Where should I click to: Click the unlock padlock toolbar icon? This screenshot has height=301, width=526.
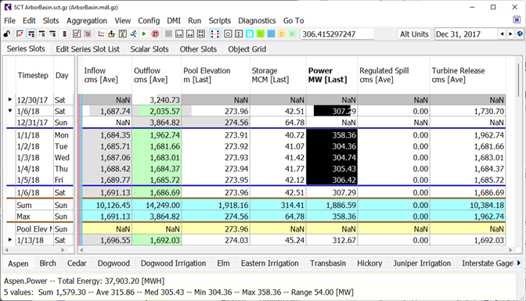[x=7, y=34]
